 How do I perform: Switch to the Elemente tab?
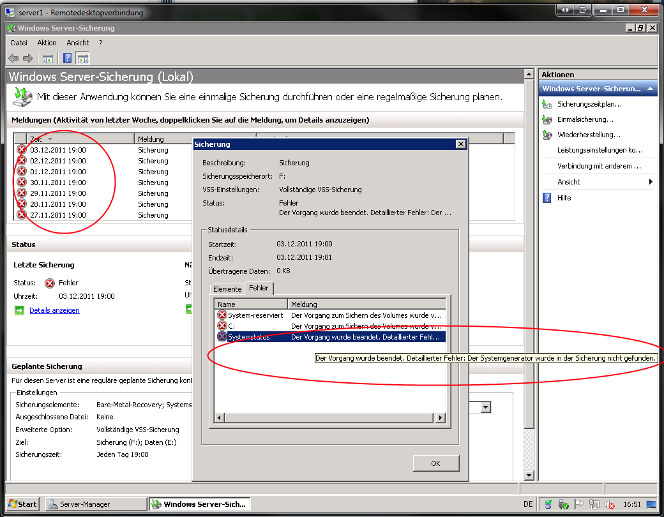click(227, 288)
